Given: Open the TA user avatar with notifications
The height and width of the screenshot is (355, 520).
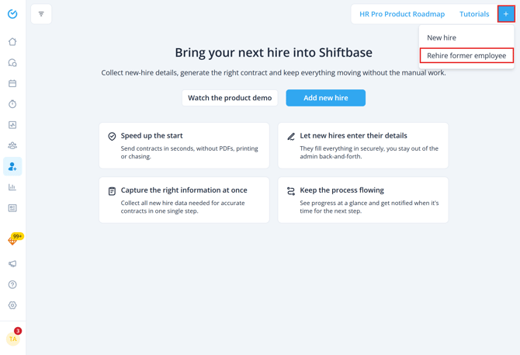Looking at the screenshot, I should pos(13,338).
